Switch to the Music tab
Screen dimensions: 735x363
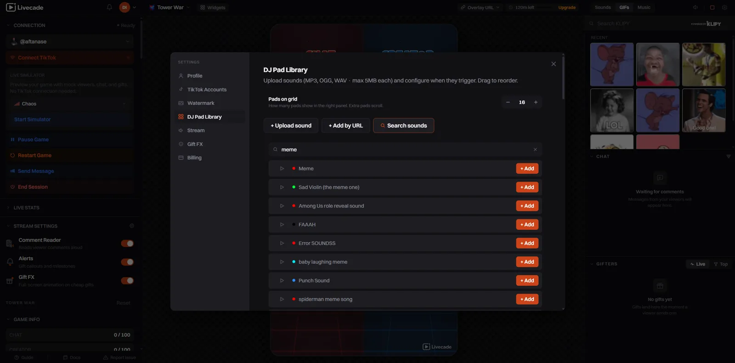644,7
